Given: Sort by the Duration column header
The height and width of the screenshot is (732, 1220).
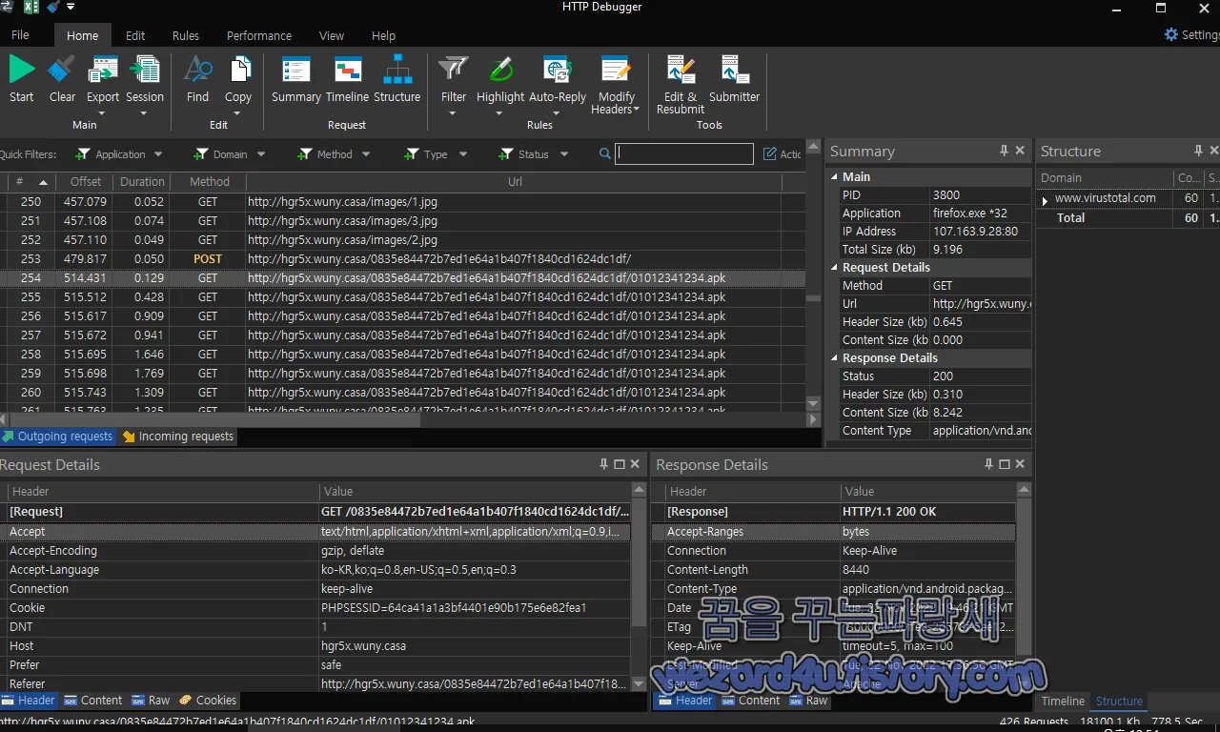Looking at the screenshot, I should tap(142, 182).
